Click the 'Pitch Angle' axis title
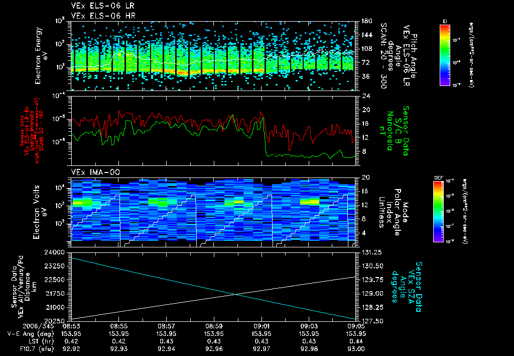The width and height of the screenshot is (514, 356). [414, 56]
